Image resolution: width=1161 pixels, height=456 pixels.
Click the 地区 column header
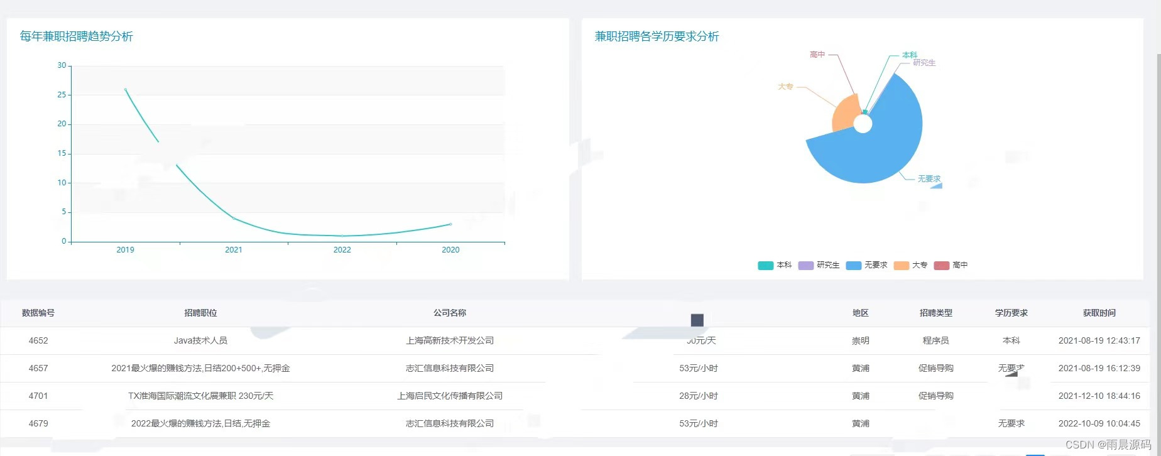click(861, 313)
